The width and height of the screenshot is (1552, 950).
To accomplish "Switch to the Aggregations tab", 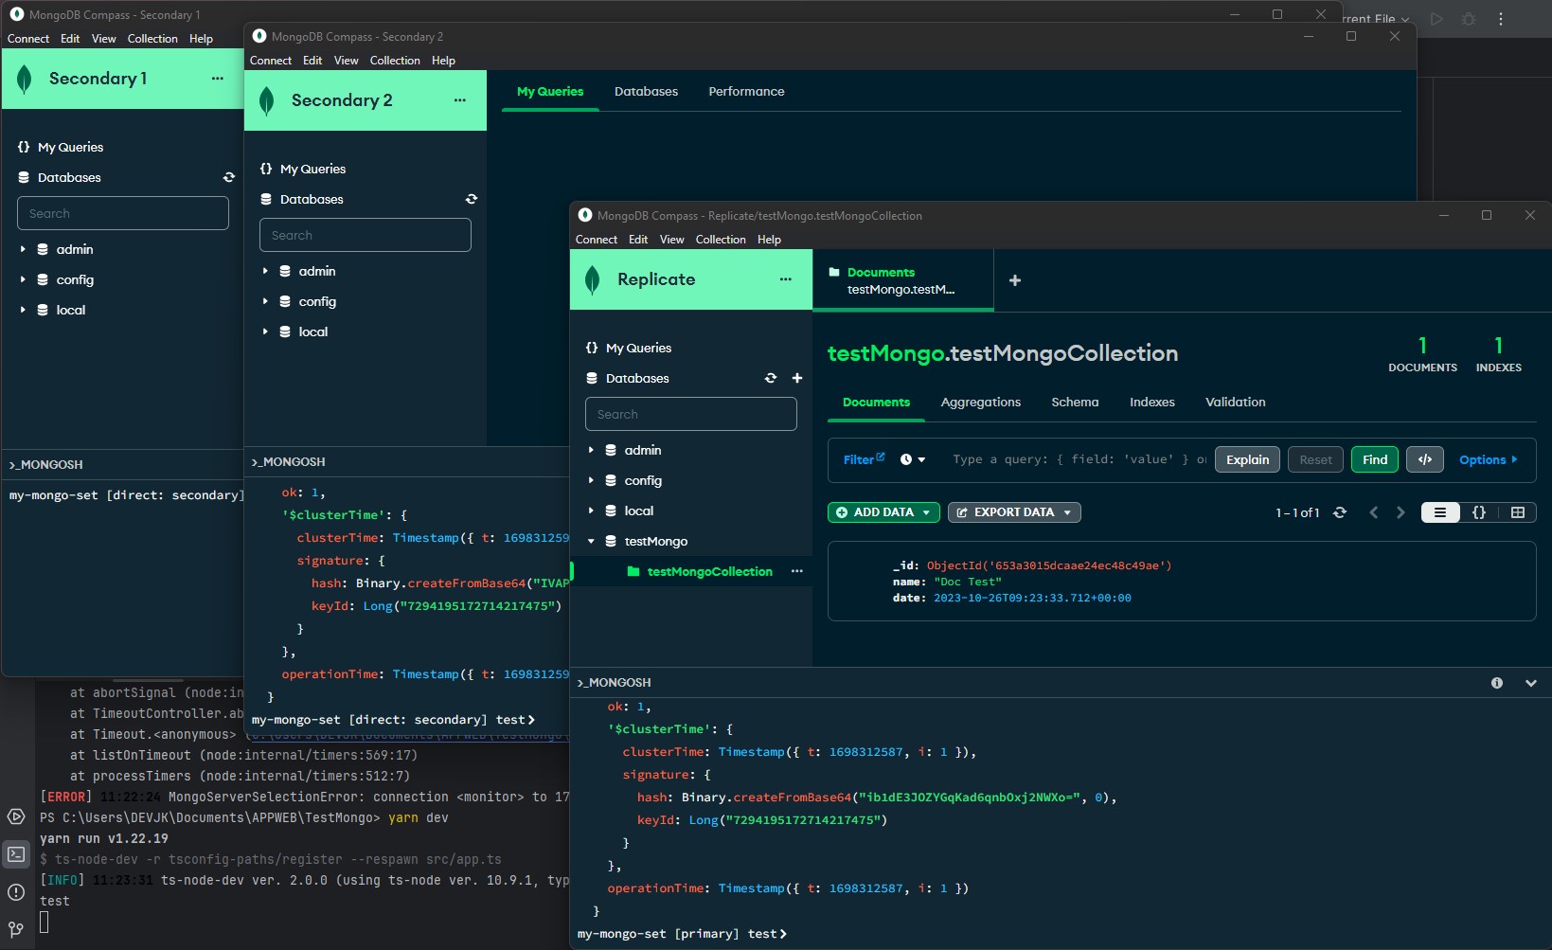I will coord(980,402).
